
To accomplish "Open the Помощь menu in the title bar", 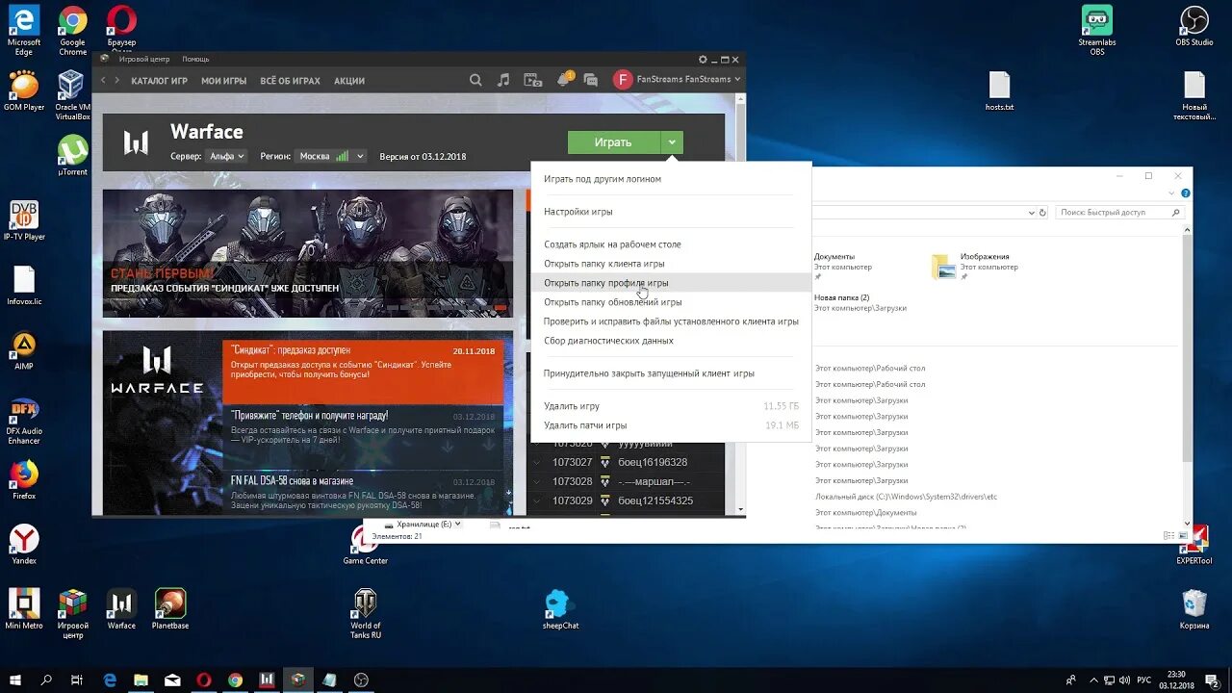I will (x=195, y=60).
